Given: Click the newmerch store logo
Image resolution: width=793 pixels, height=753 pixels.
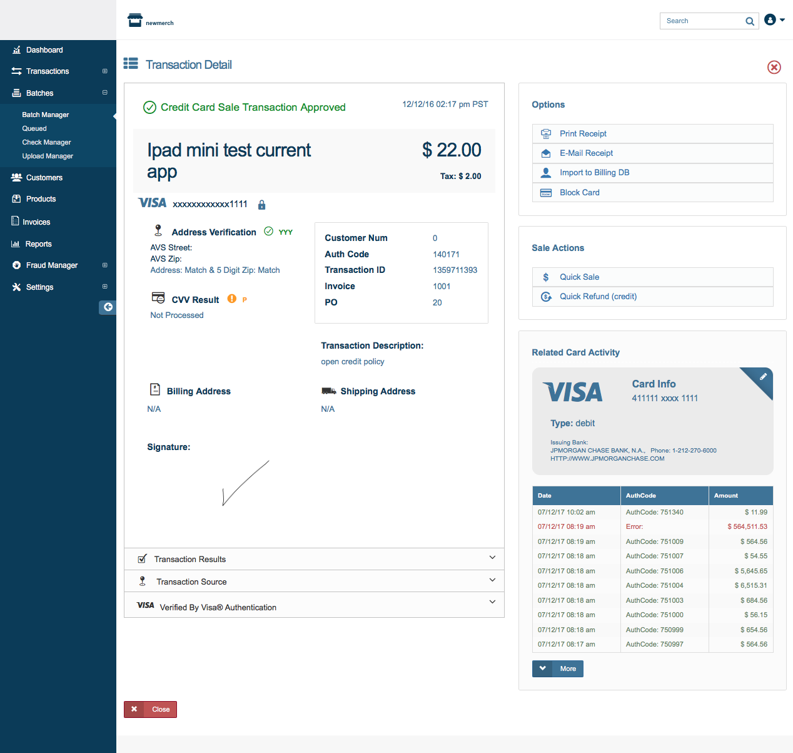Looking at the screenshot, I should click(135, 21).
